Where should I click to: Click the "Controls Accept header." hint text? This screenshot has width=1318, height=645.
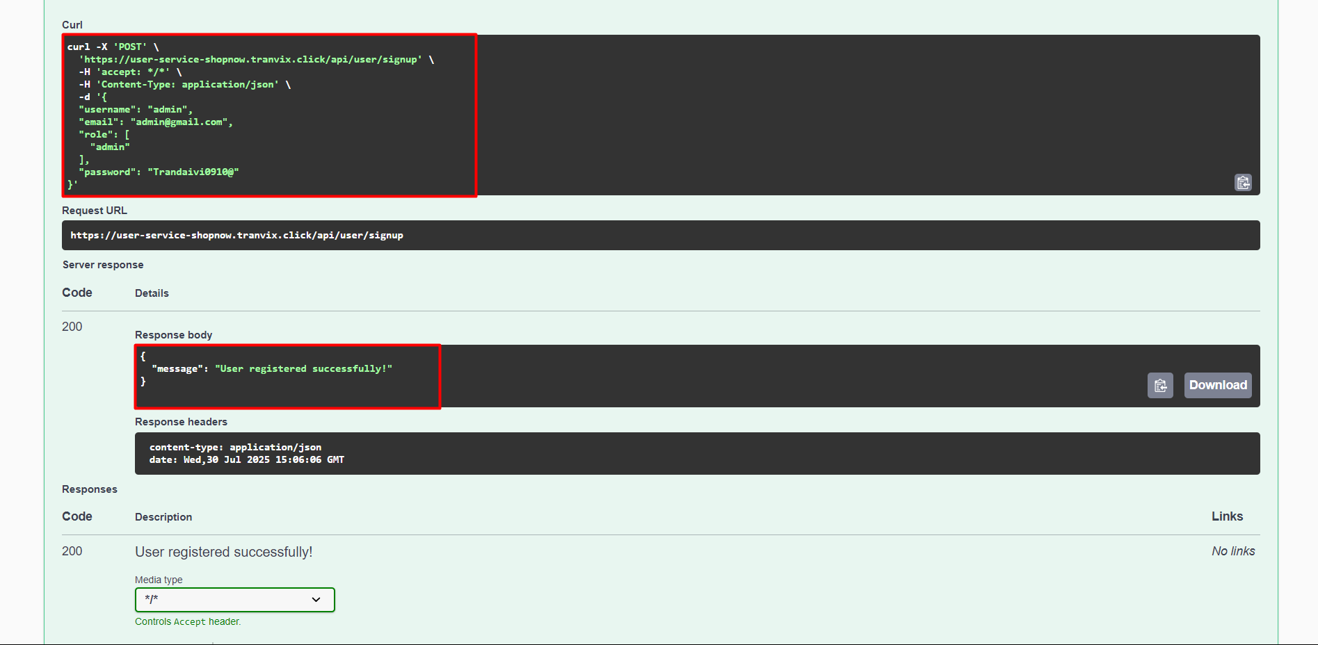click(x=188, y=622)
